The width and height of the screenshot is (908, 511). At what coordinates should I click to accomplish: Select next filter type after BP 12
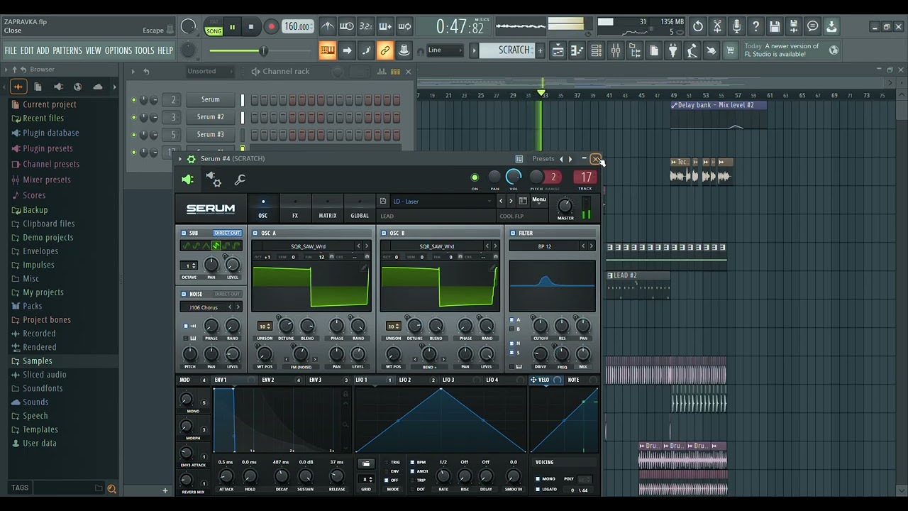(592, 246)
